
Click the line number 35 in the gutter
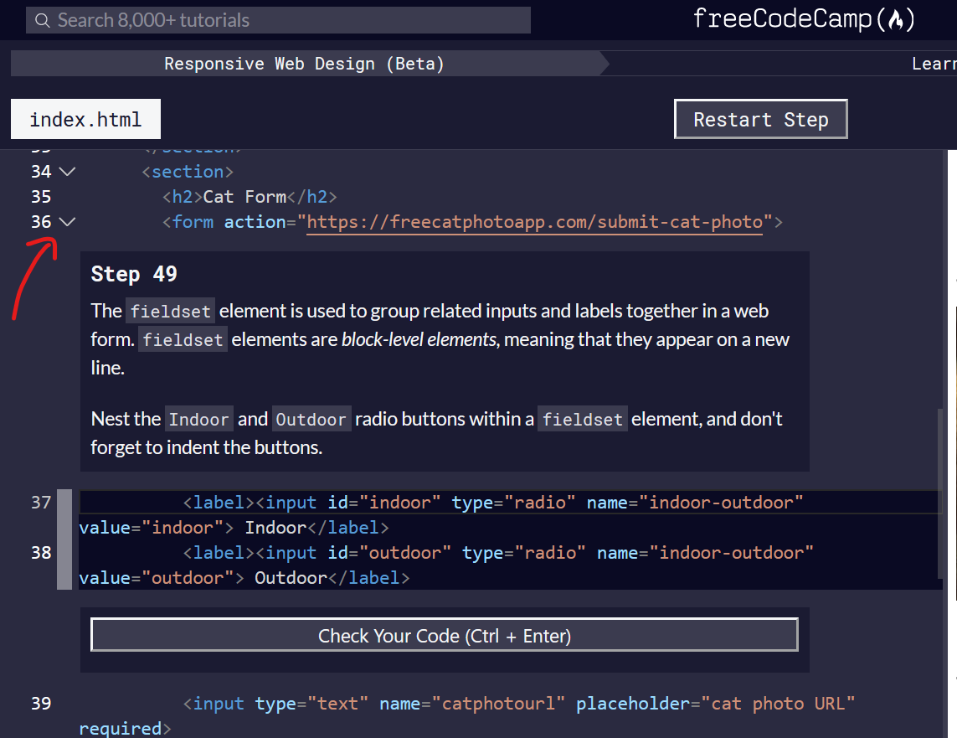tap(40, 196)
